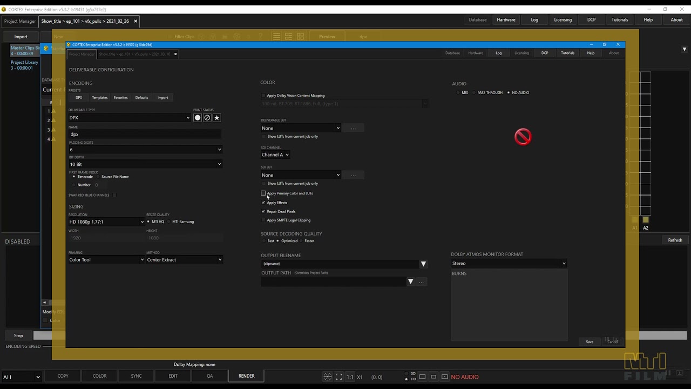
Task: Switch to the COLOR mode tab
Action: tap(99, 376)
